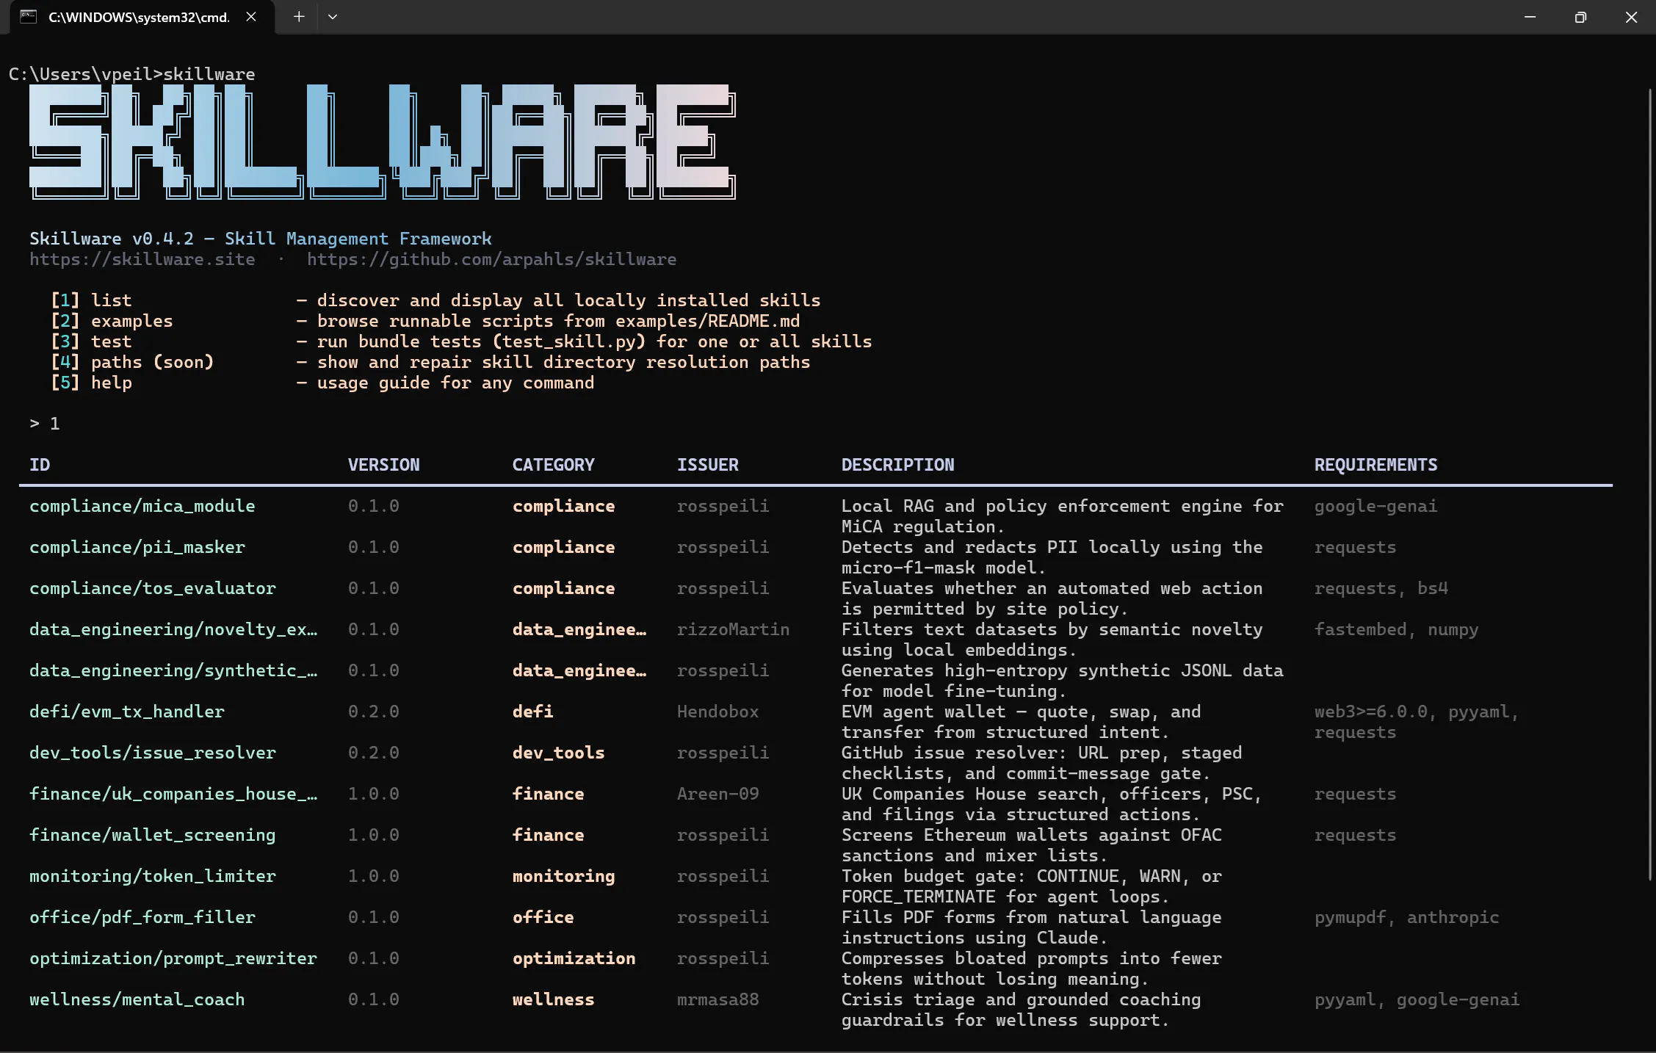Select the C:\WINDOWS\system32\cmd. tab

143,18
